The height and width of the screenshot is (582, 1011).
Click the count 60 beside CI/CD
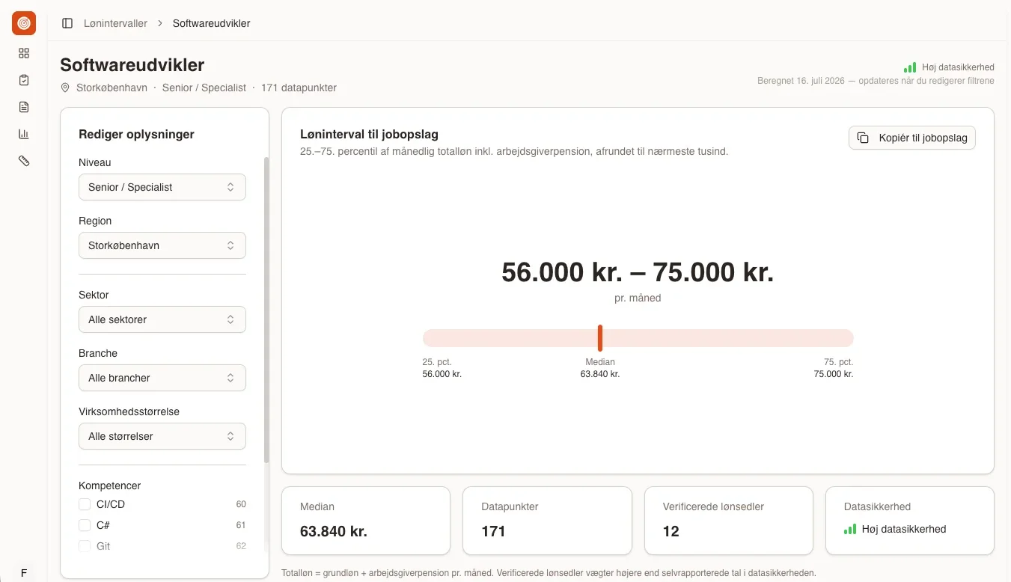(x=241, y=504)
